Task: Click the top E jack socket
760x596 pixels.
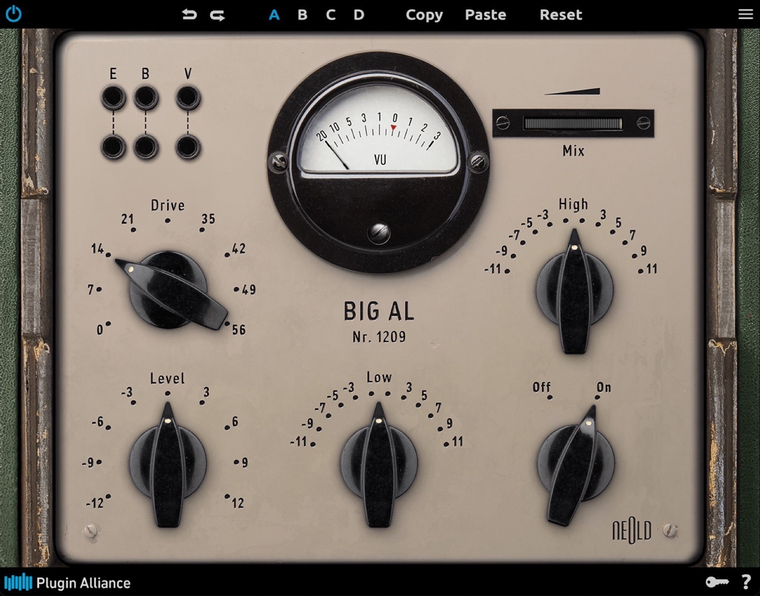Action: point(113,98)
